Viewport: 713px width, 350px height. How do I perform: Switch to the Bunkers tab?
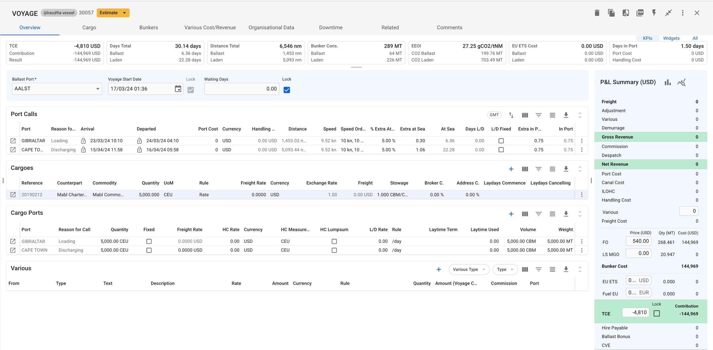[149, 28]
